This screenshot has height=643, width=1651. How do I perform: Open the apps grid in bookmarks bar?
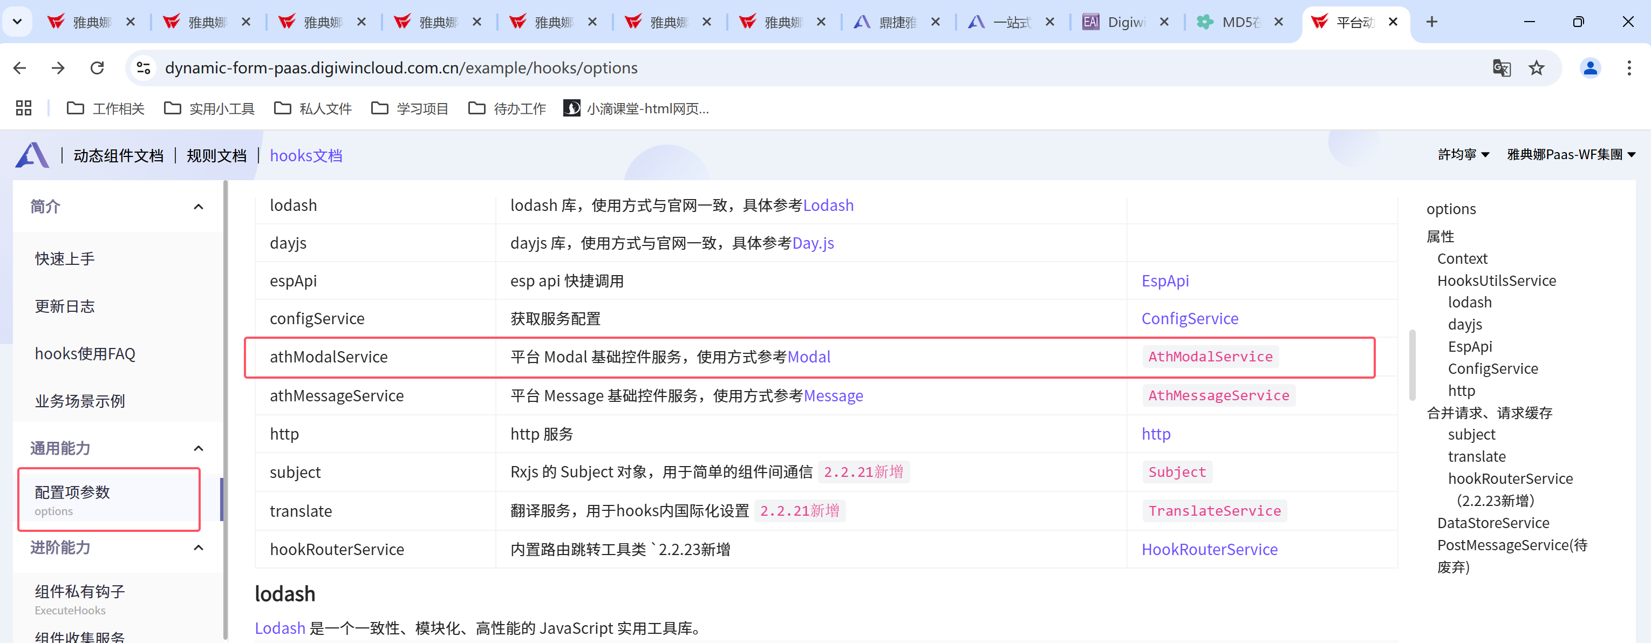(x=24, y=108)
